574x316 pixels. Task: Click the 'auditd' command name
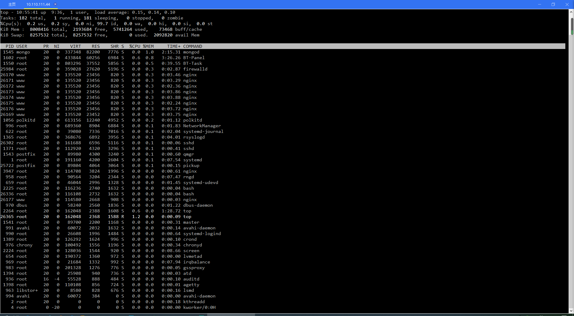pyautogui.click(x=191, y=279)
